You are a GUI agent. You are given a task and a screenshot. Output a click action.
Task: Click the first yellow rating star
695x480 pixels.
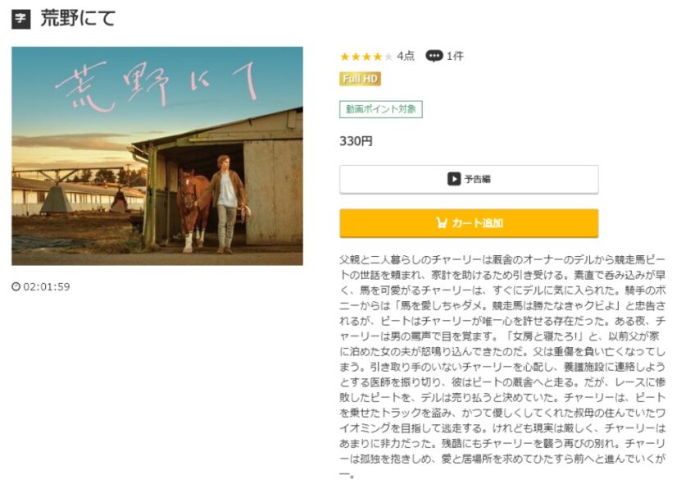(x=344, y=57)
